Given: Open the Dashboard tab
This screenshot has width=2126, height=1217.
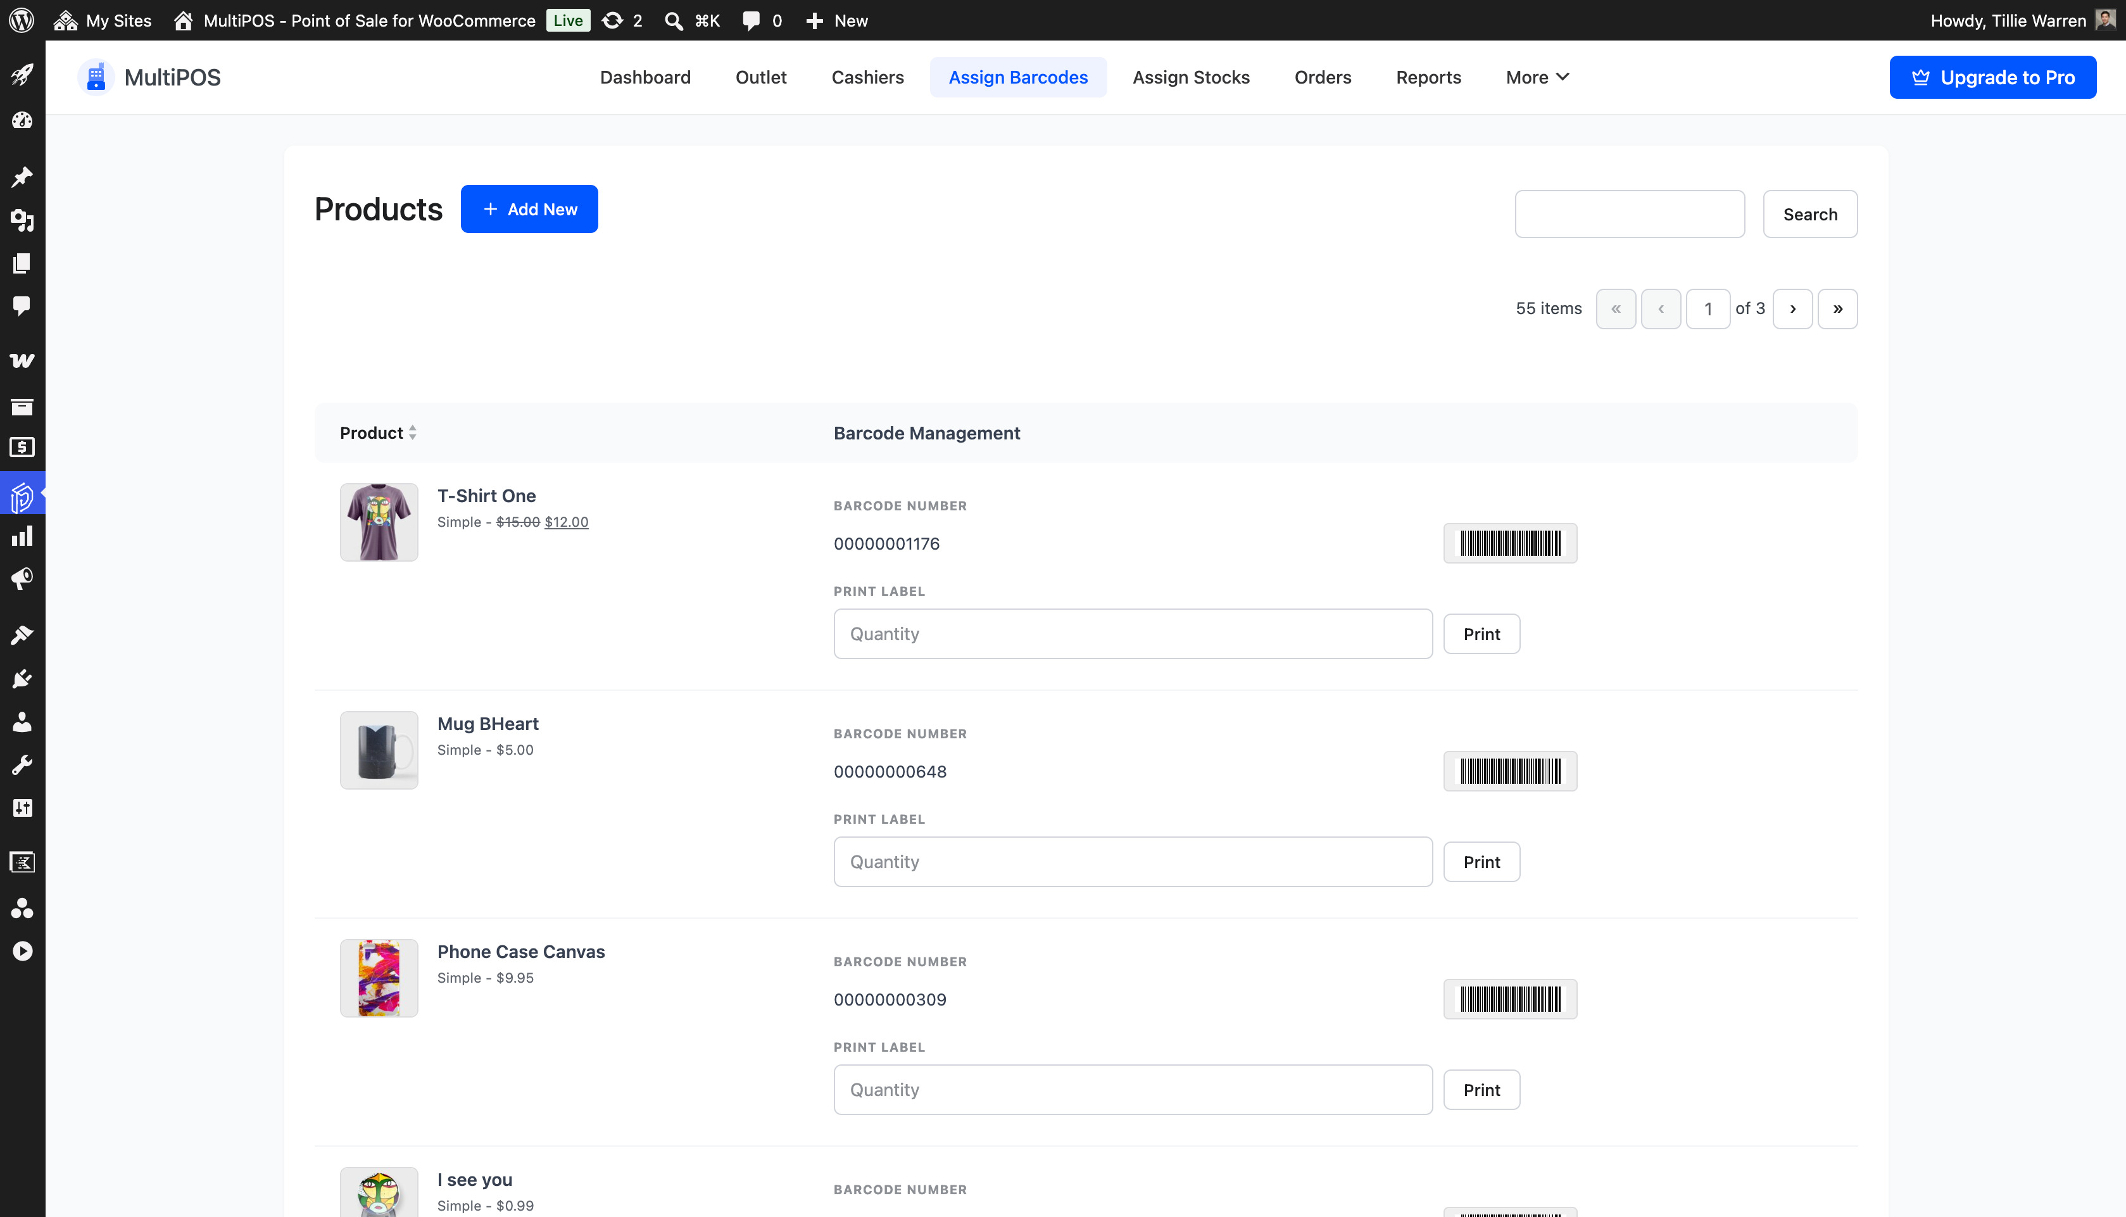Looking at the screenshot, I should pyautogui.click(x=645, y=77).
